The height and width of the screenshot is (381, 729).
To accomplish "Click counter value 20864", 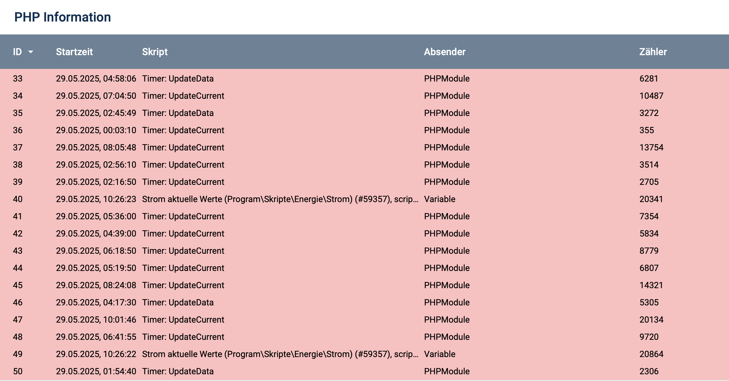I will [651, 354].
